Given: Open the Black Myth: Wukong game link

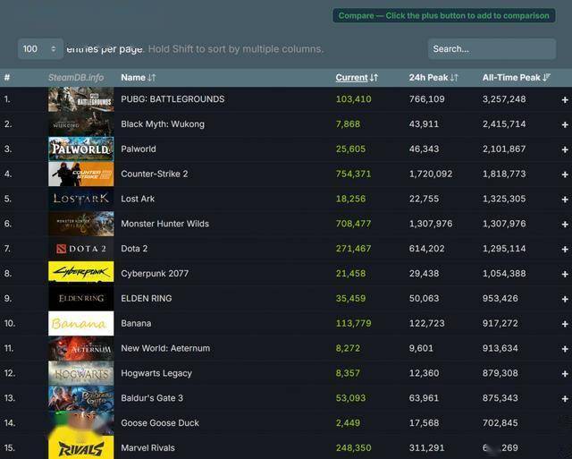Looking at the screenshot, I should (163, 124).
